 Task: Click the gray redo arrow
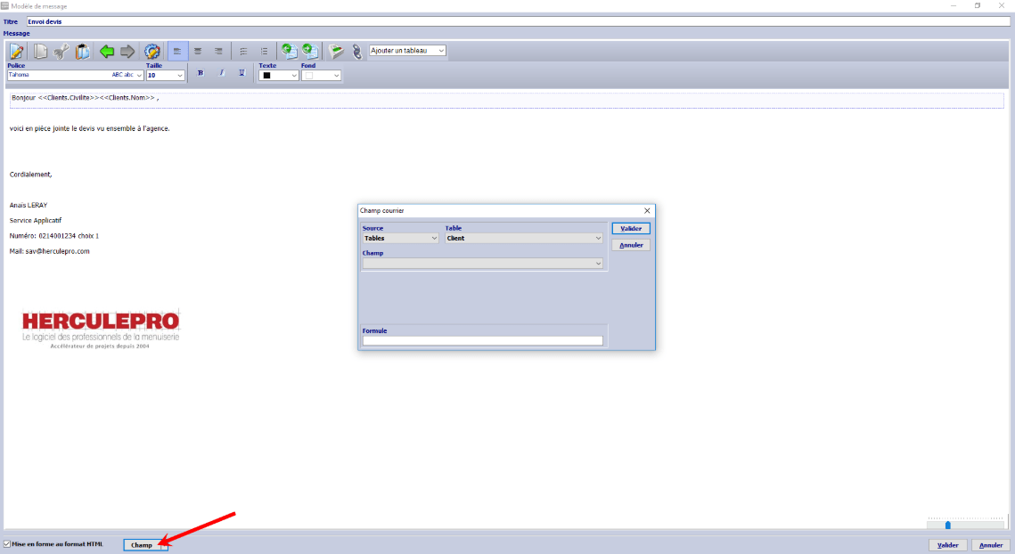tap(127, 51)
